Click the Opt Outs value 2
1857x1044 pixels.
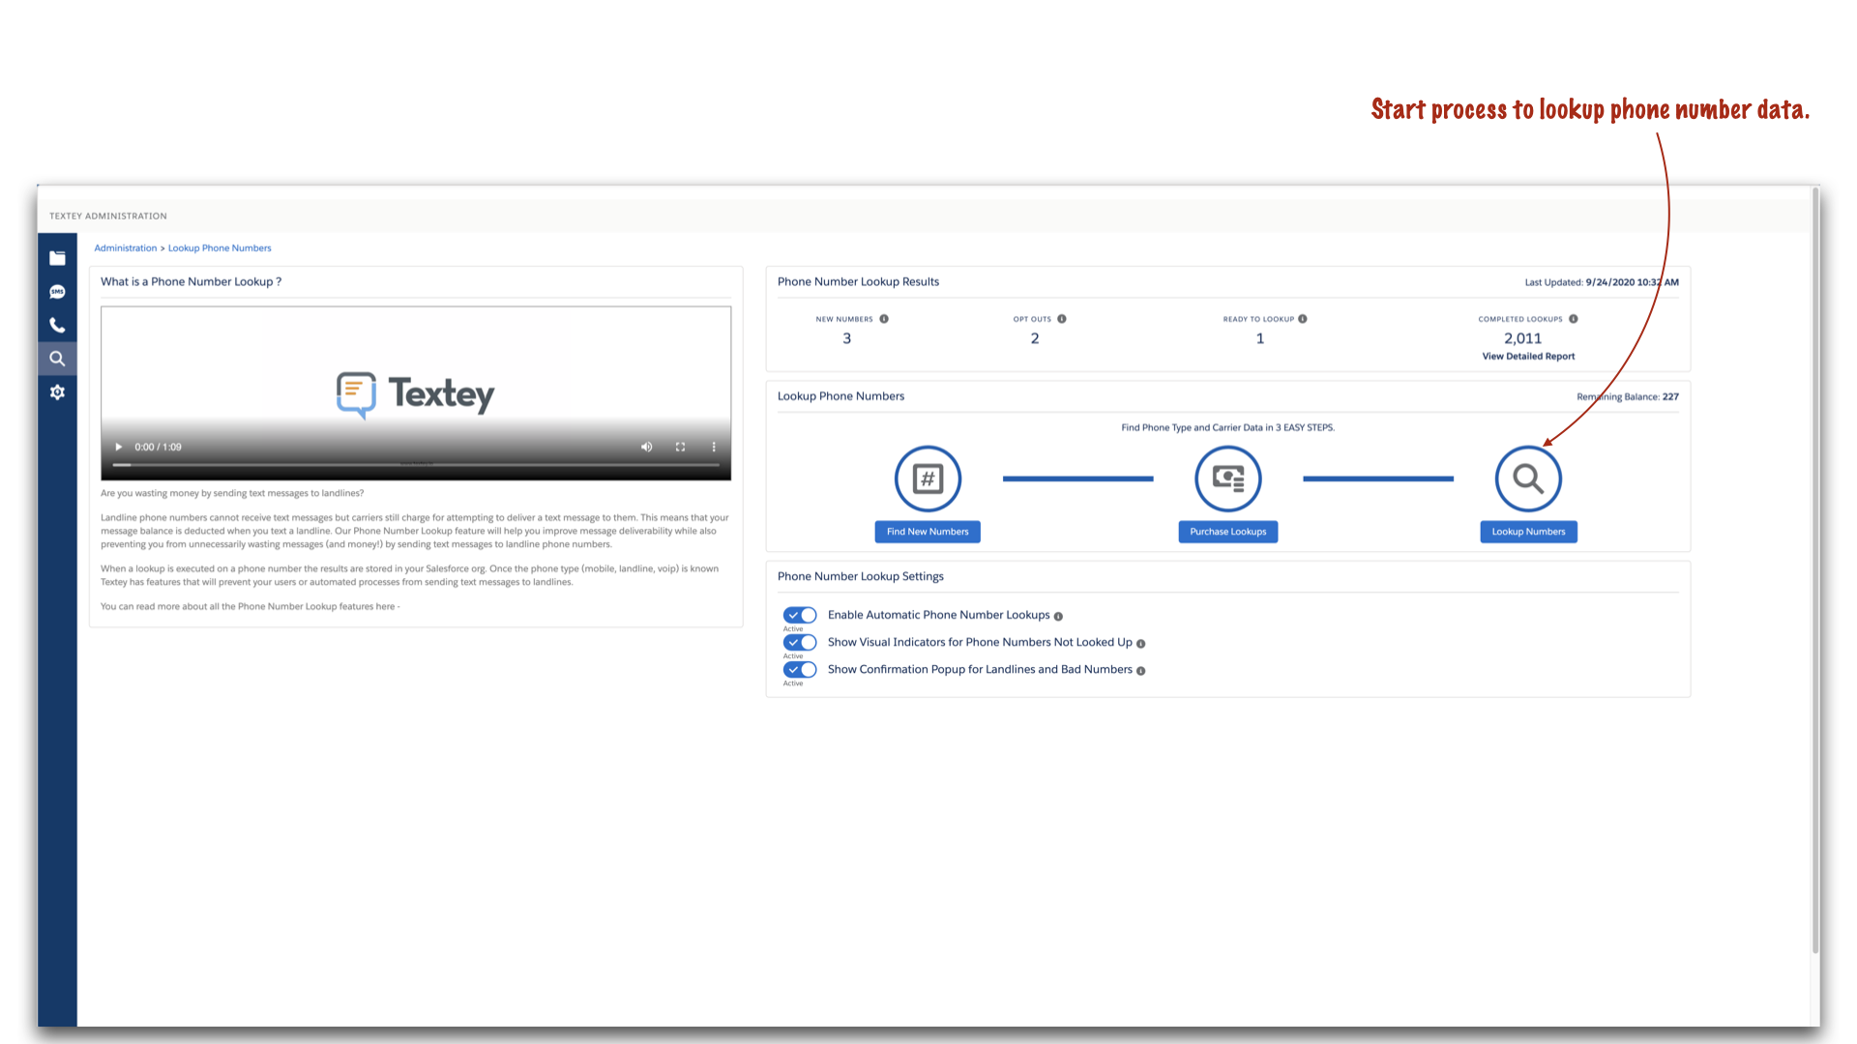pyautogui.click(x=1035, y=338)
